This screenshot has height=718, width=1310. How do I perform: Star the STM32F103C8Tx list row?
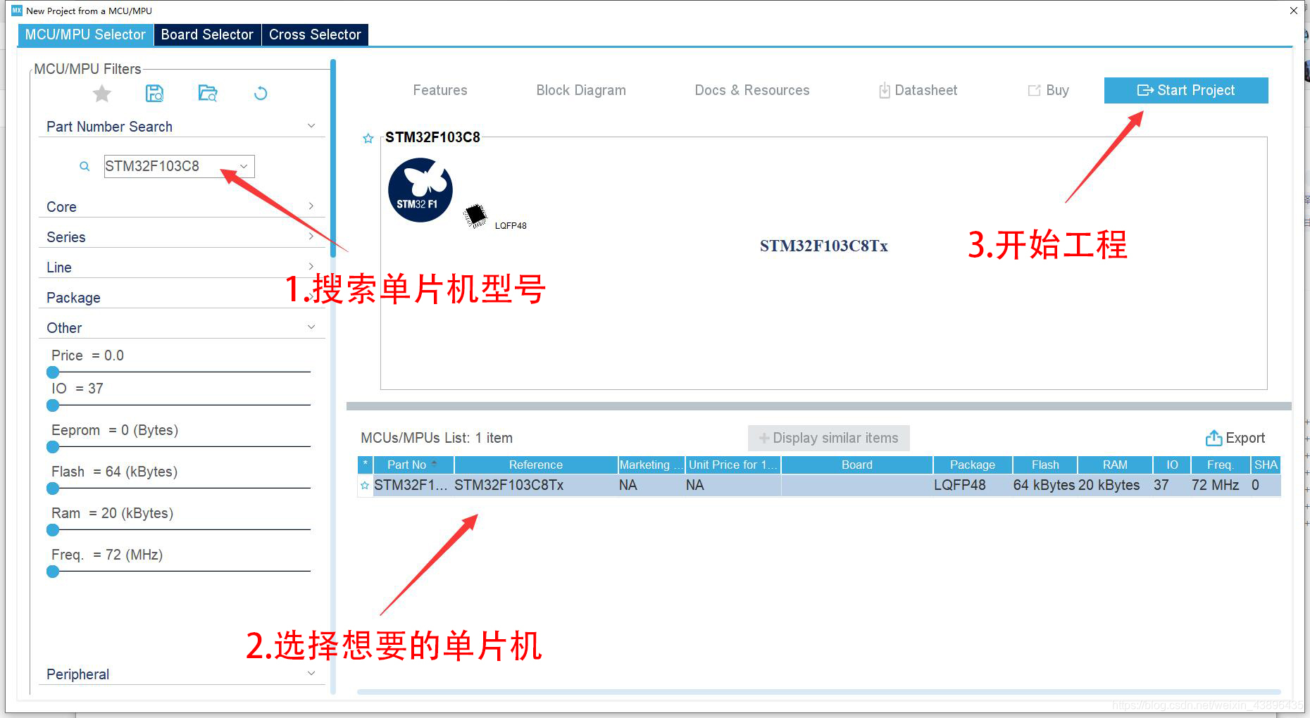(x=365, y=485)
